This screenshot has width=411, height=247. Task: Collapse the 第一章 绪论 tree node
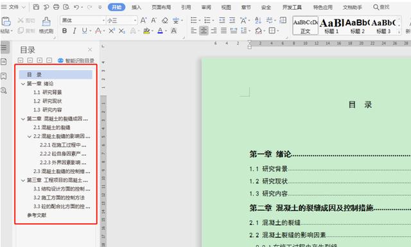23,84
